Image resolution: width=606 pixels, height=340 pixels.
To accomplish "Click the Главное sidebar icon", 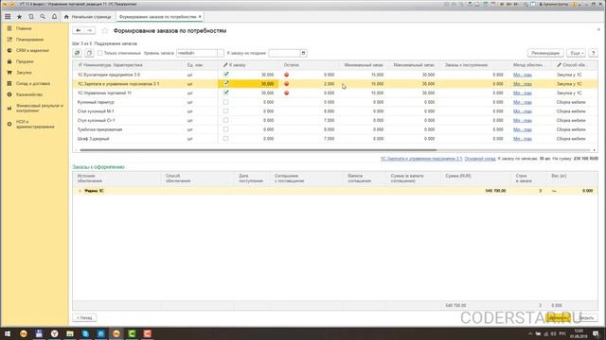I will pos(9,28).
